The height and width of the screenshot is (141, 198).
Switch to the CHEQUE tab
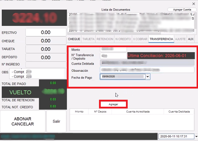[74, 39]
